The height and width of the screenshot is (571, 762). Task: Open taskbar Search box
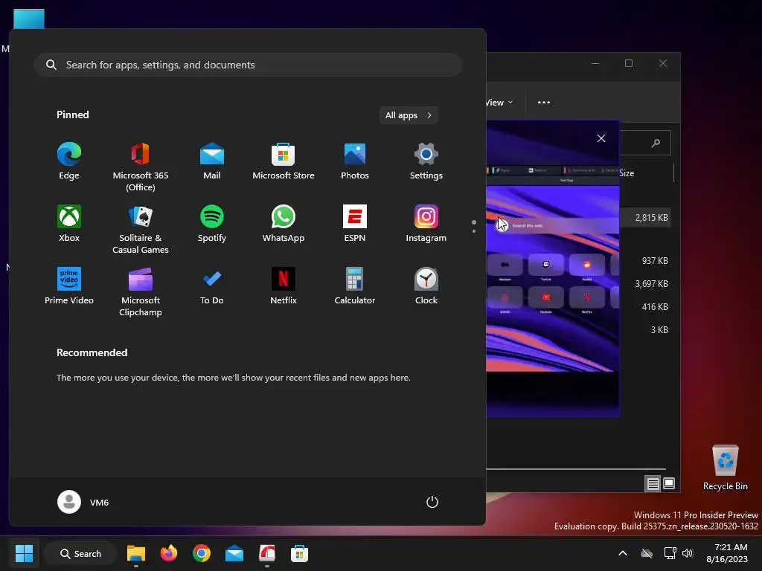pyautogui.click(x=80, y=553)
